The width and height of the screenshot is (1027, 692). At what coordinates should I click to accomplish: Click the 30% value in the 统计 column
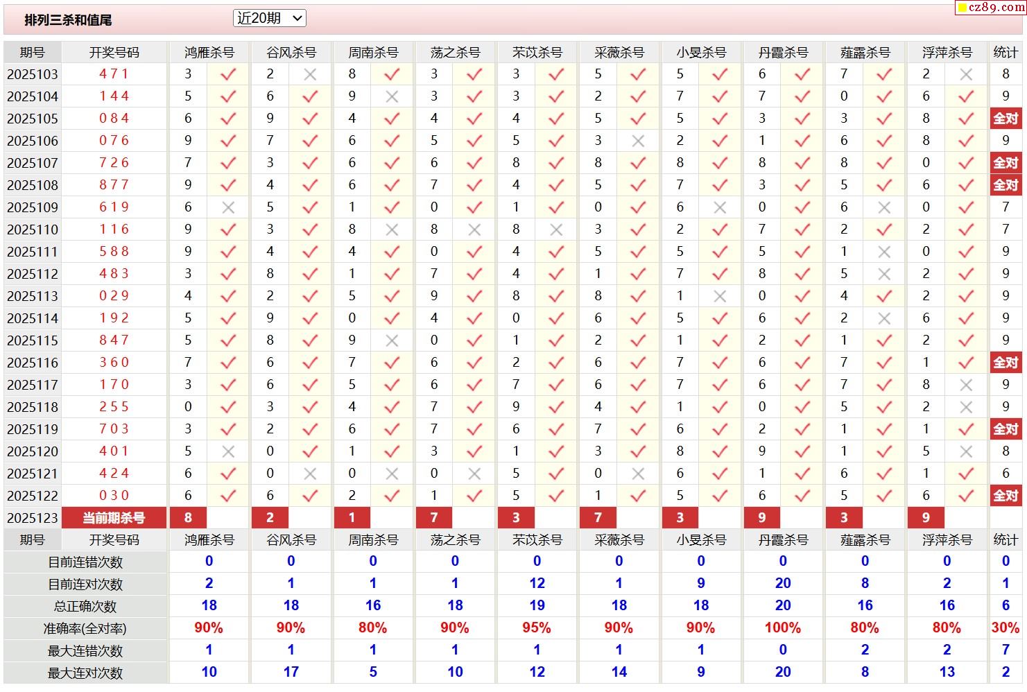(1006, 628)
